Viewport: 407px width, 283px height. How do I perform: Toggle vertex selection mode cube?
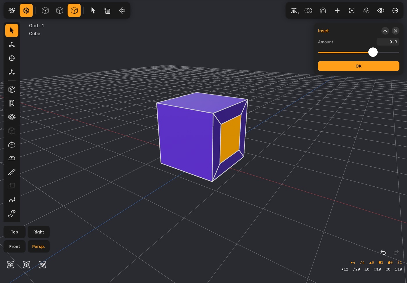pos(45,11)
